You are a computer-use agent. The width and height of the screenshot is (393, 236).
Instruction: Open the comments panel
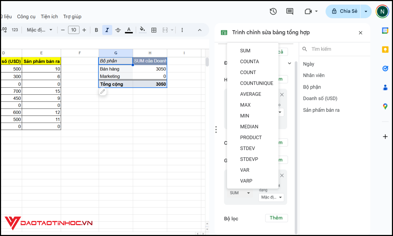[290, 11]
